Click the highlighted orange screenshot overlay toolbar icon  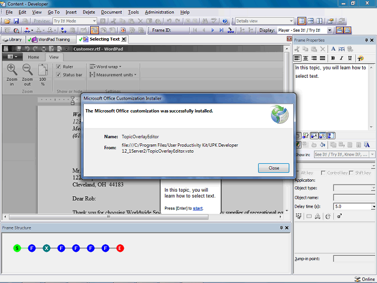click(x=94, y=30)
